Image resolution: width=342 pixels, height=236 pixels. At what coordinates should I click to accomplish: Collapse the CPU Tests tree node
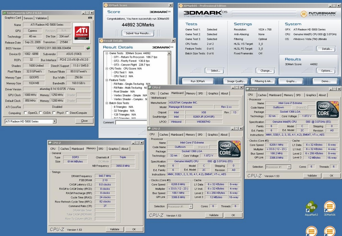click(x=107, y=69)
